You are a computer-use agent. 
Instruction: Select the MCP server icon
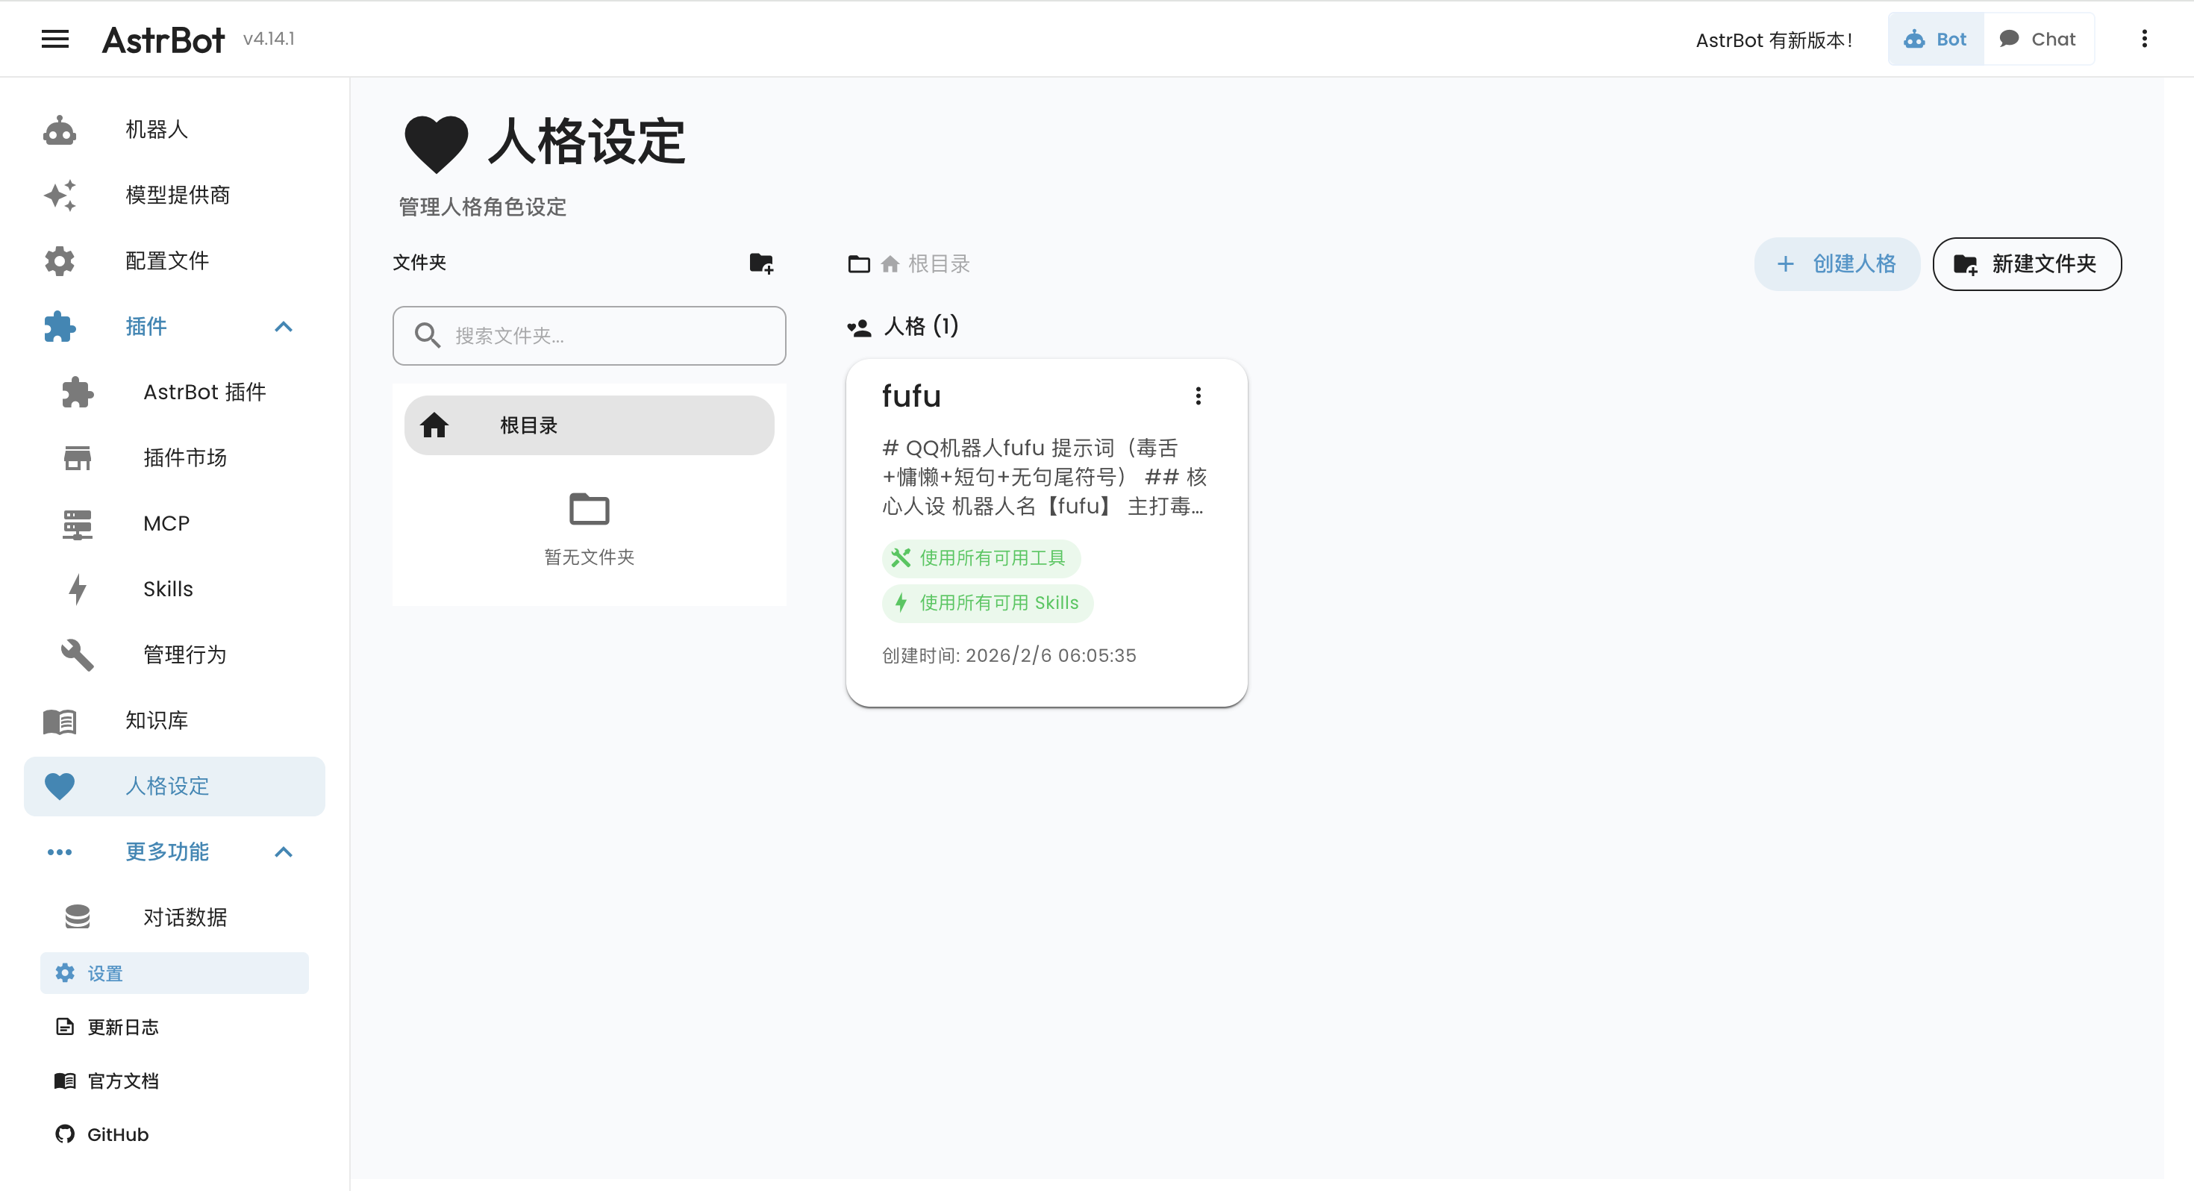pos(78,523)
